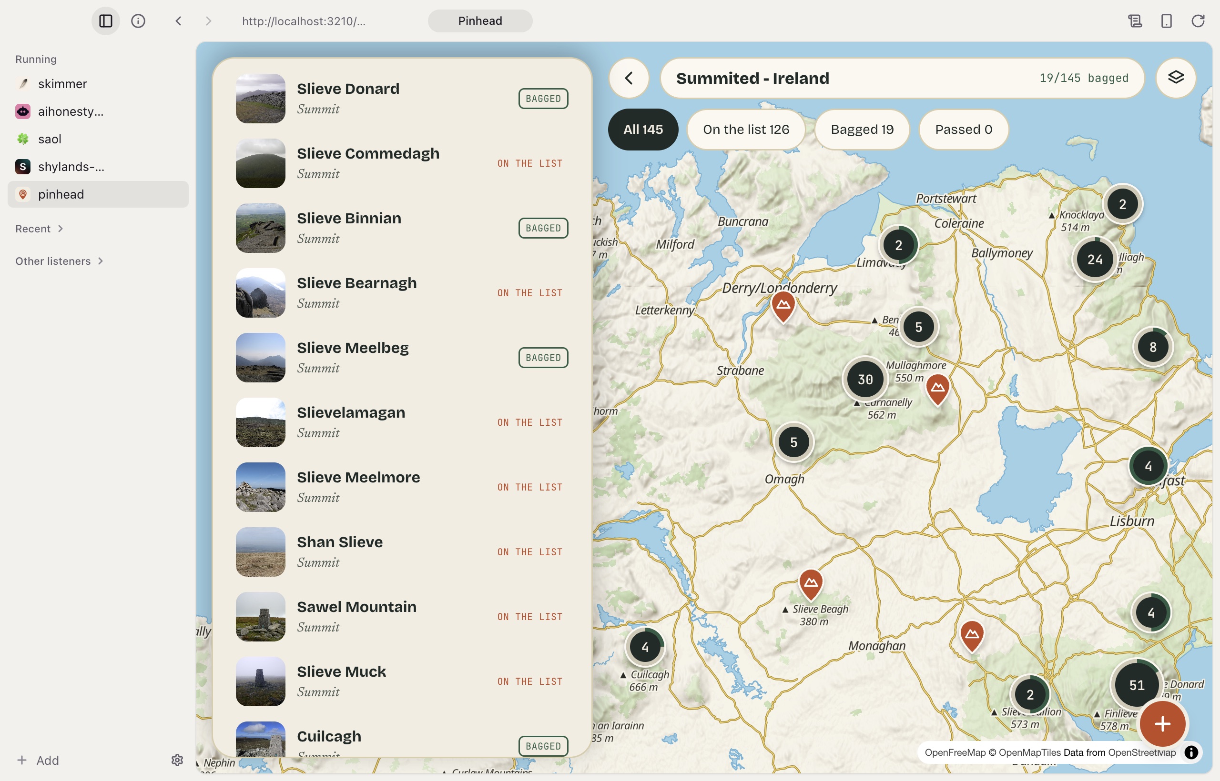Open the Slieve Meelmore list entry
Viewport: 1220px width, 781px height.
tap(402, 487)
